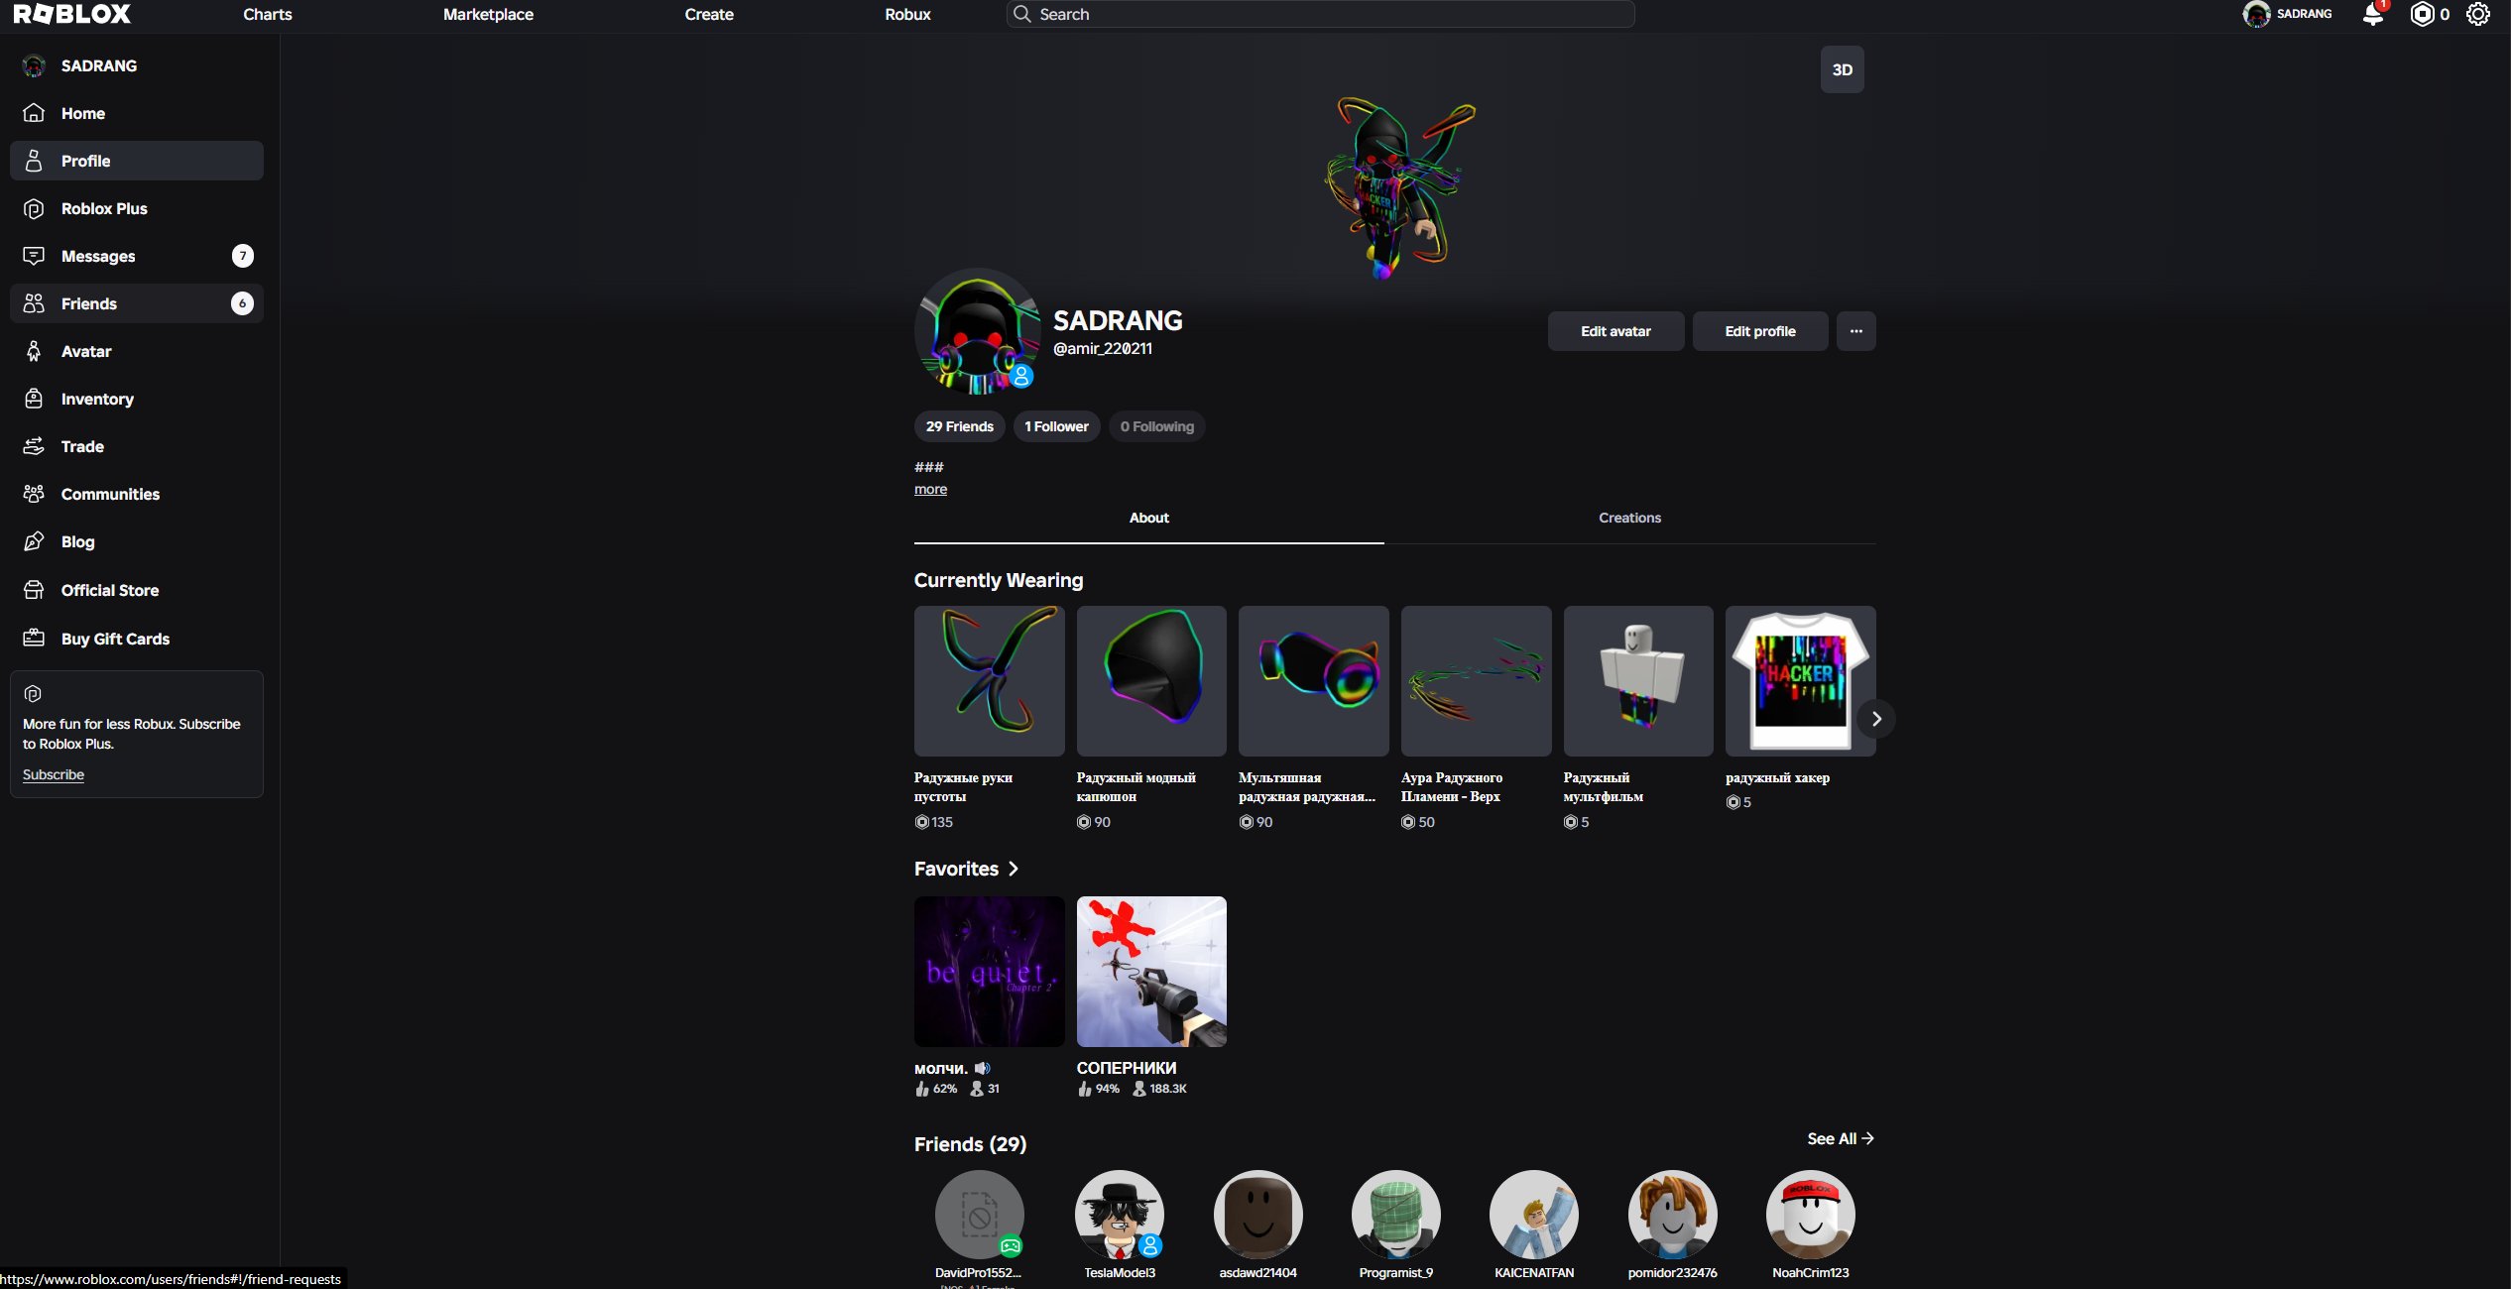Click the Roblox Plus sidebar icon
Viewport: 2511px width, 1289px height.
pos(34,208)
